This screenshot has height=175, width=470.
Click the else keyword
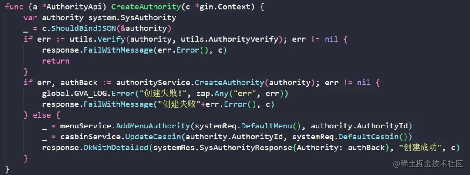pyautogui.click(x=42, y=115)
